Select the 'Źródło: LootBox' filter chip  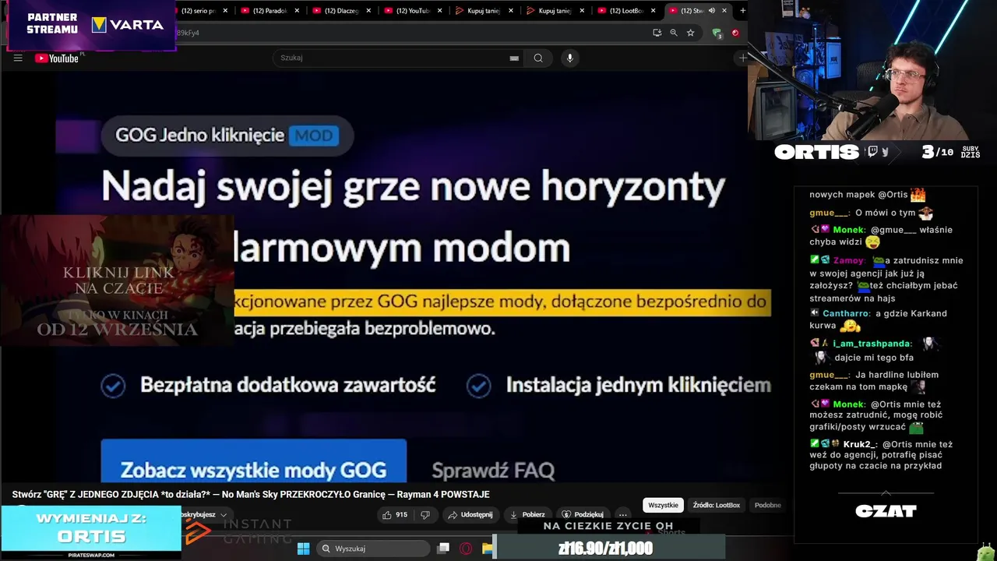[717, 505]
